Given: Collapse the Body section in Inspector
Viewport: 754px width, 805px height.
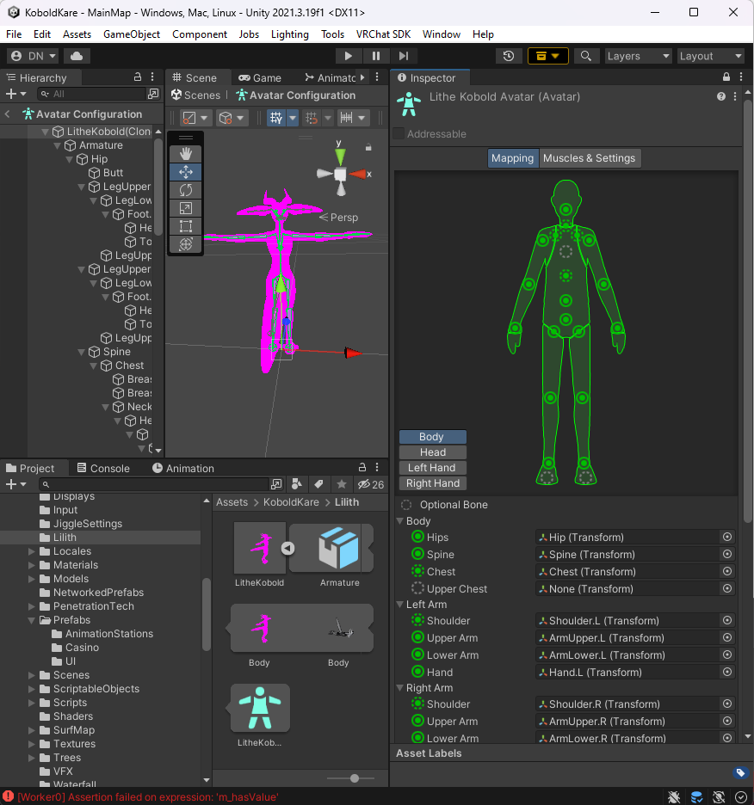Looking at the screenshot, I should pyautogui.click(x=400, y=521).
